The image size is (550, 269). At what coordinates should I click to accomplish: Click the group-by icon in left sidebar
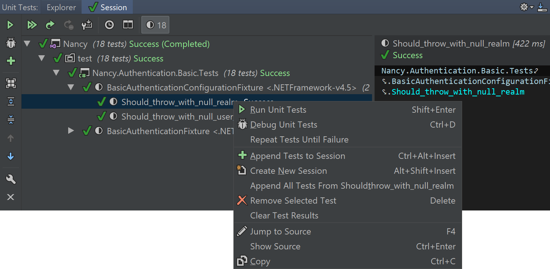pos(11,83)
